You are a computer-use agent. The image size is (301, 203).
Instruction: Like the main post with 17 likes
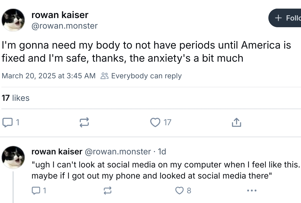(155, 122)
